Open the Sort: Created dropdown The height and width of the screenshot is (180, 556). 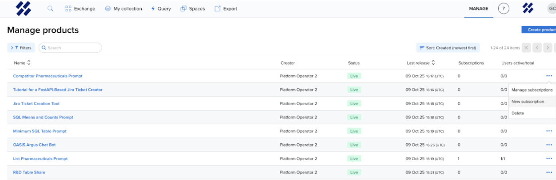(x=448, y=48)
